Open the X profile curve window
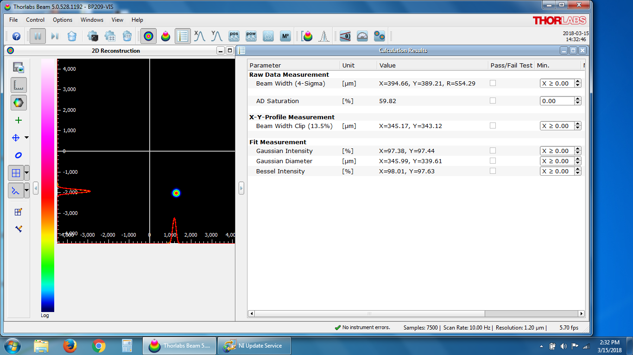 pos(200,36)
